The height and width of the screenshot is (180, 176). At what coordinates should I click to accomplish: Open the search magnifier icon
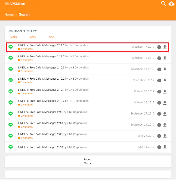click(163, 4)
